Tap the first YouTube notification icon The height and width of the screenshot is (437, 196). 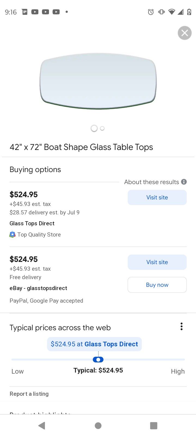pos(35,12)
